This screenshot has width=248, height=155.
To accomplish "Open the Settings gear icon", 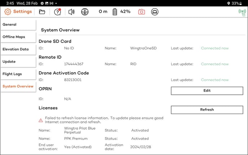I will [x=8, y=12].
